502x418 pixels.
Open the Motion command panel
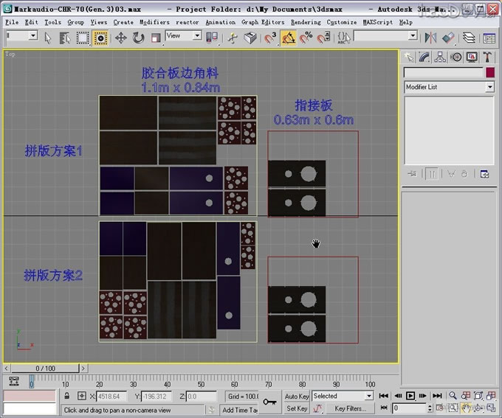[x=456, y=57]
